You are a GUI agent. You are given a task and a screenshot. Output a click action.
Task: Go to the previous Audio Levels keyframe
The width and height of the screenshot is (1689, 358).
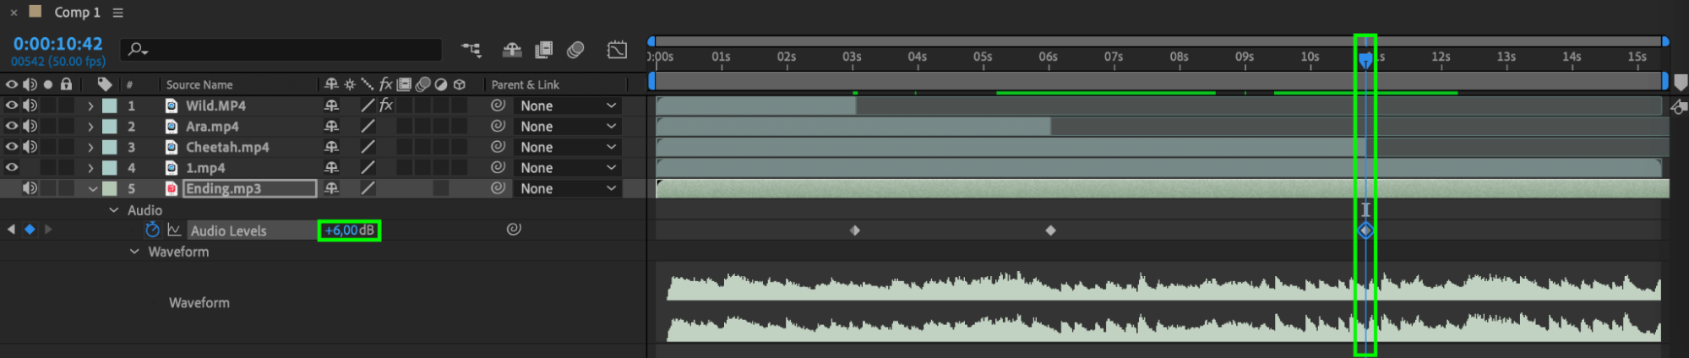[11, 230]
